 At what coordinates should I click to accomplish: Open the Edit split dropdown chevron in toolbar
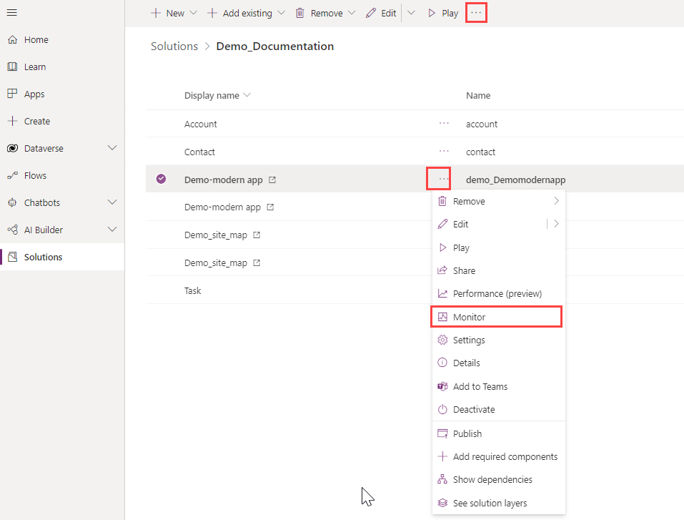411,13
